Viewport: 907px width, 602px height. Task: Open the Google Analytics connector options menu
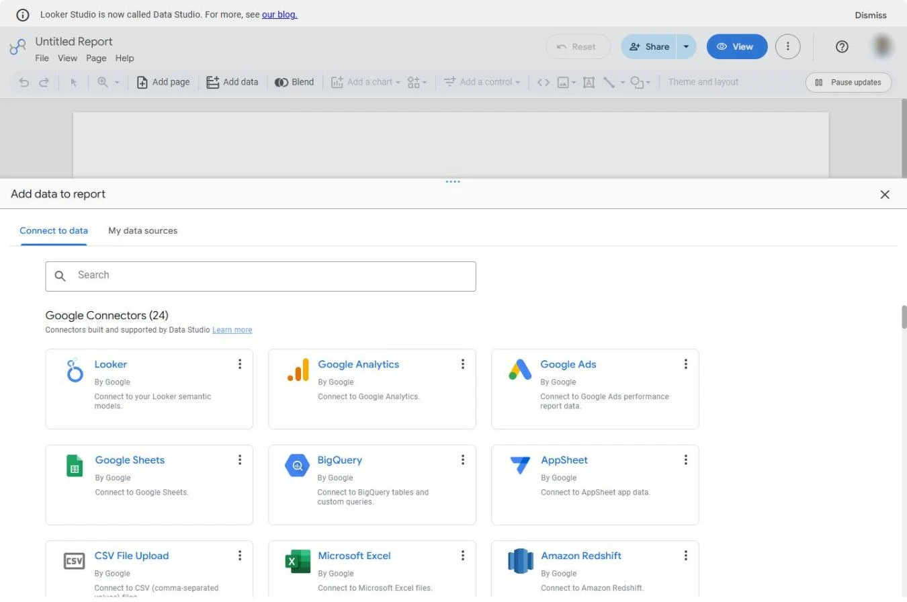pos(462,364)
